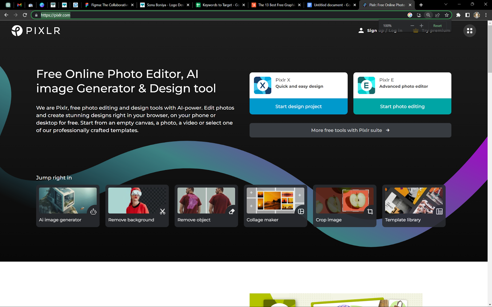
Task: Click the eraser icon on Remove object
Action: [x=232, y=212]
